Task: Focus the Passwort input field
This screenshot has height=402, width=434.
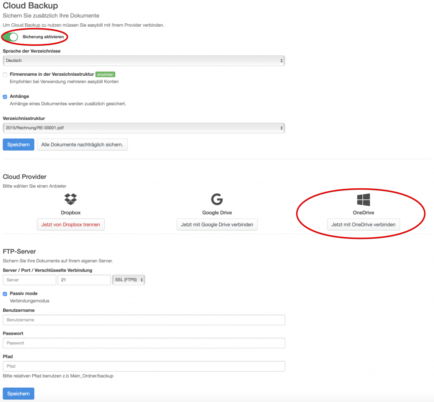Action: 144,343
